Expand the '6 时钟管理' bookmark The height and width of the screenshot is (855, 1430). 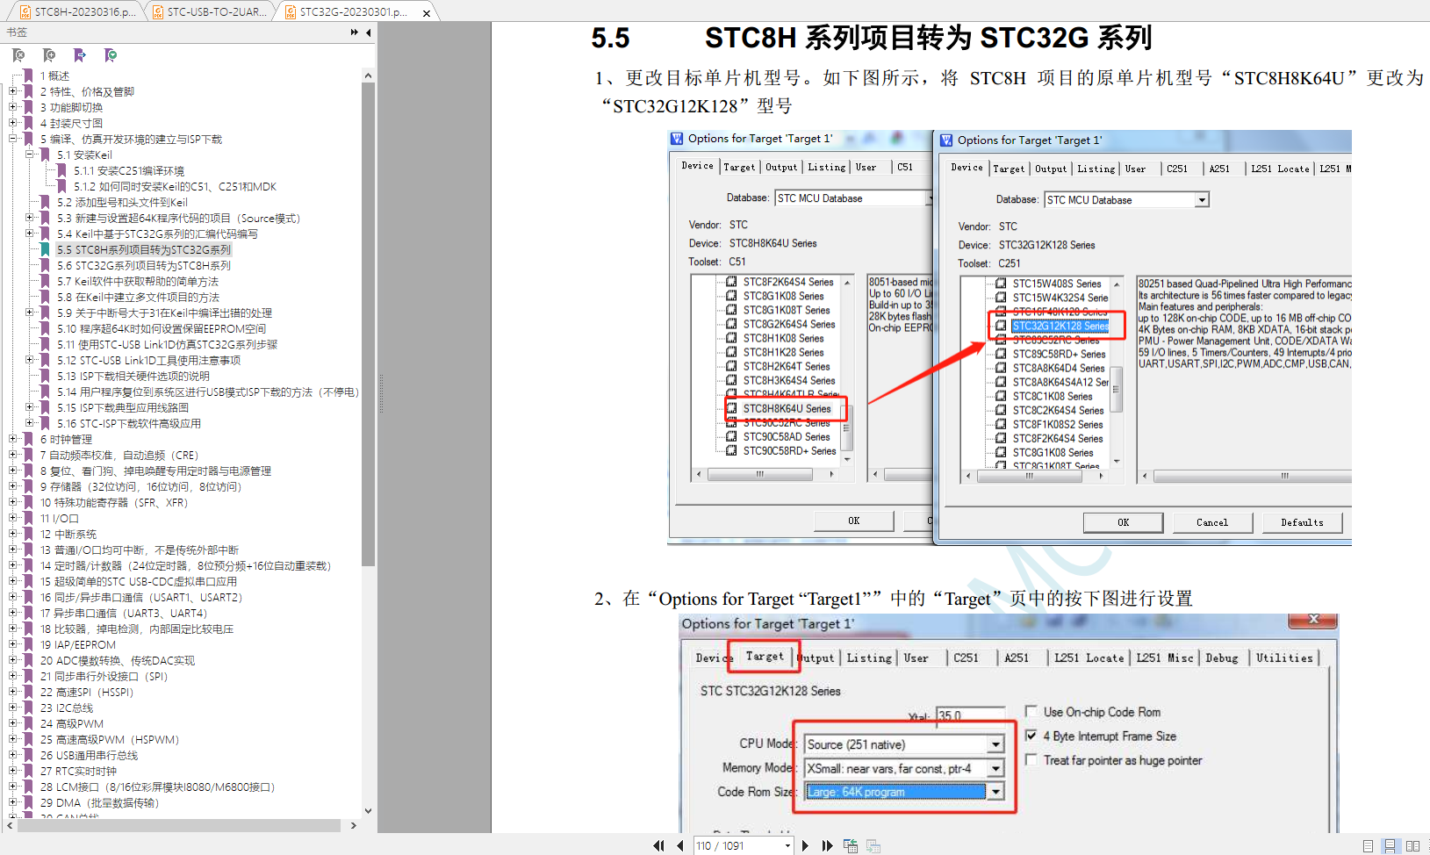(x=13, y=439)
